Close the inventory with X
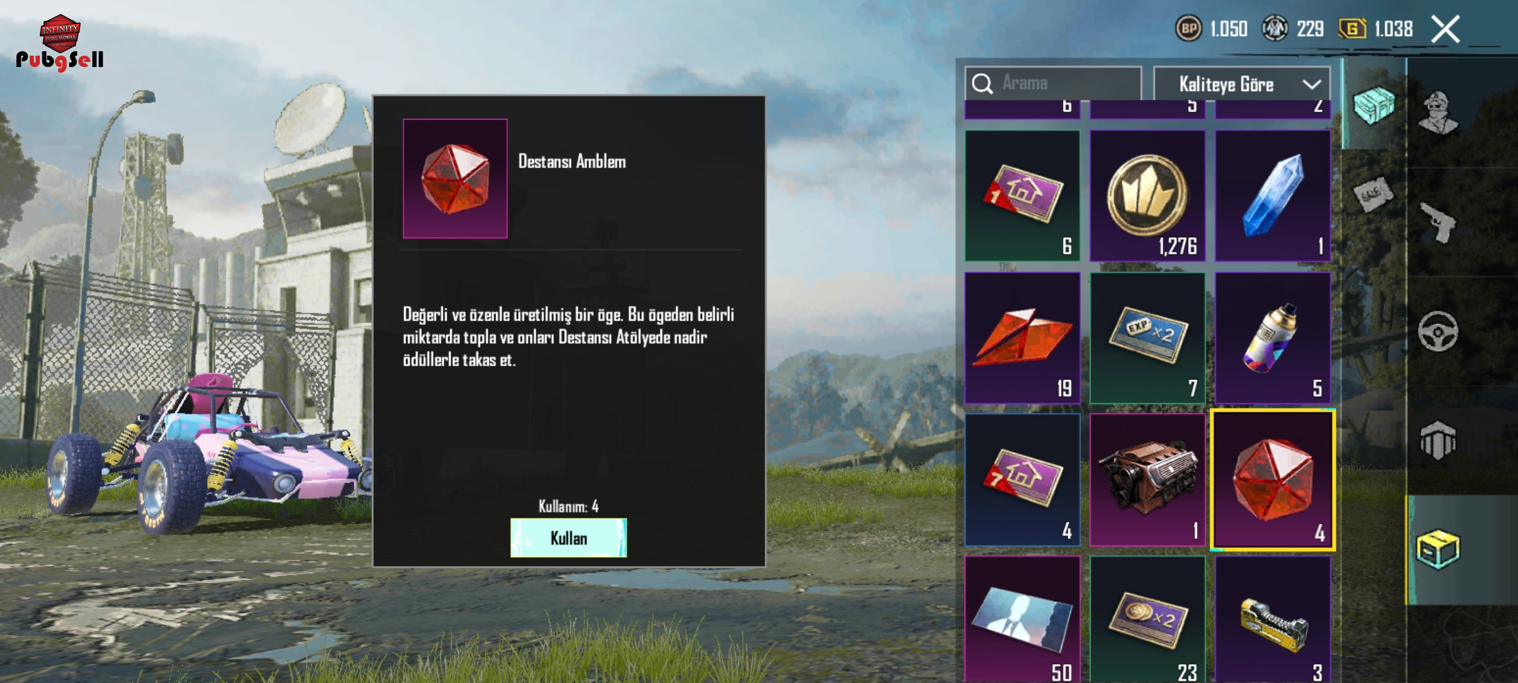 [1446, 29]
